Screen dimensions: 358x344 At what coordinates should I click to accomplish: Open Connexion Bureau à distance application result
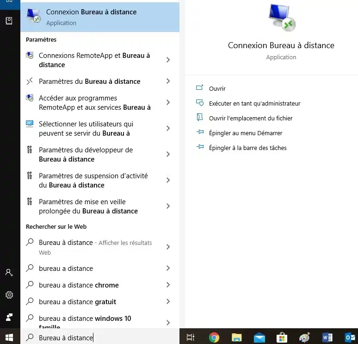(100, 17)
